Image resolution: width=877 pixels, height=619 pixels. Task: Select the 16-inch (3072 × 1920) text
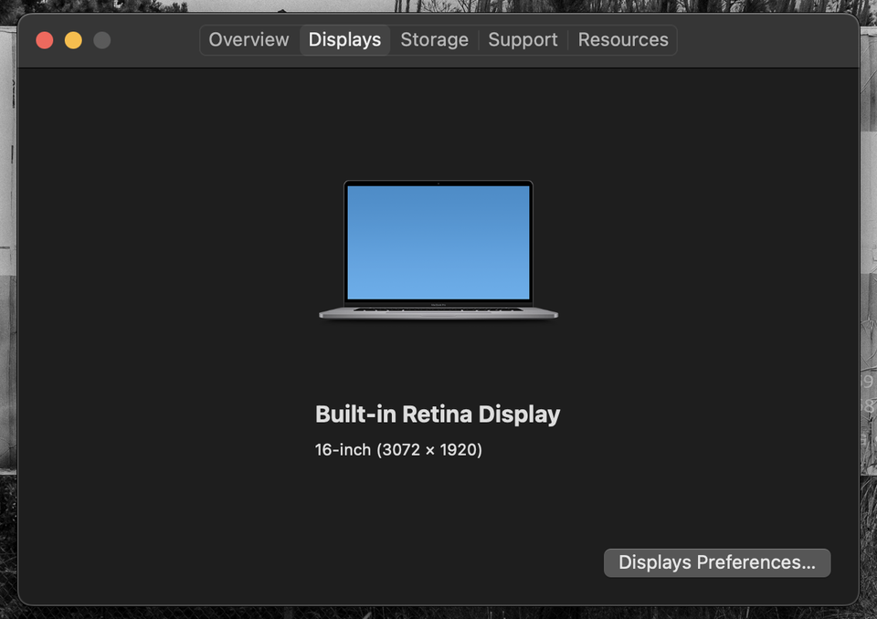click(398, 450)
